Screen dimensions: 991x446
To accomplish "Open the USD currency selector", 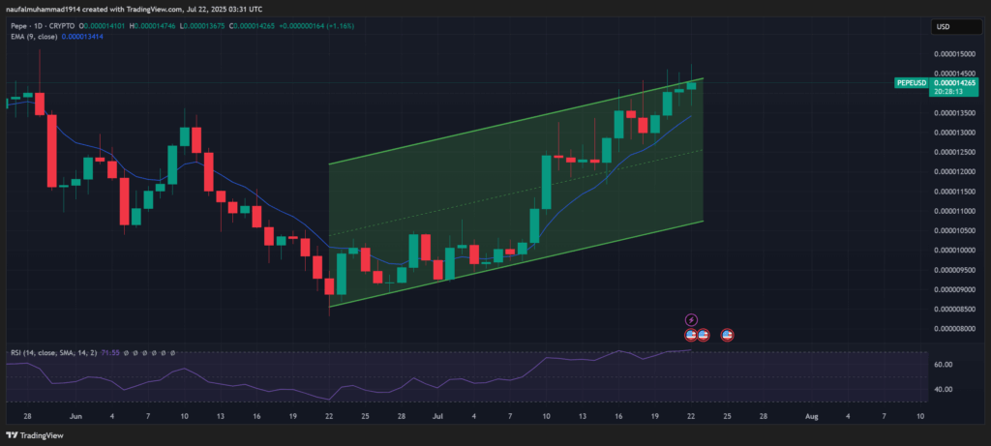I will coord(942,27).
